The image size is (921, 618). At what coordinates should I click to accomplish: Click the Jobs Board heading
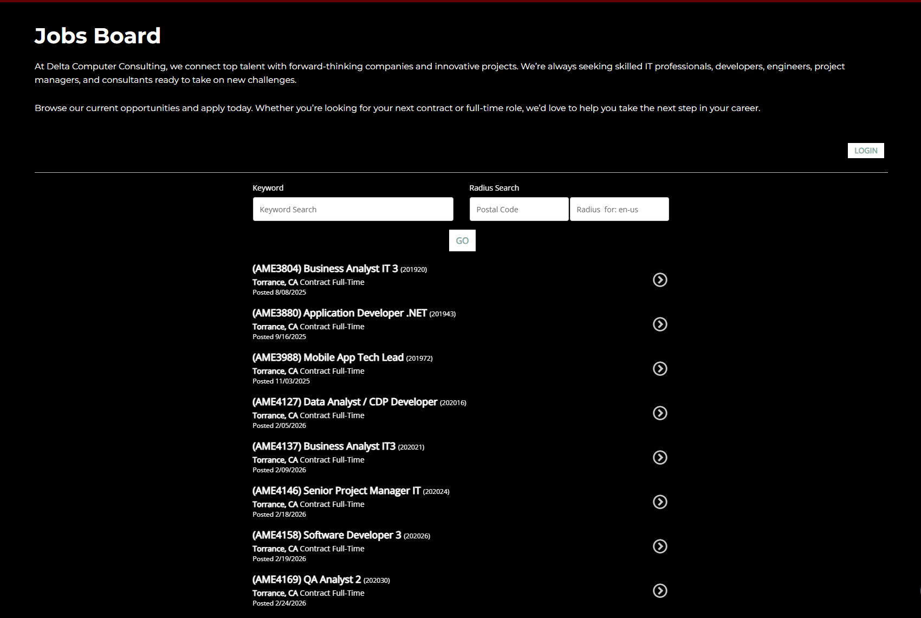98,36
